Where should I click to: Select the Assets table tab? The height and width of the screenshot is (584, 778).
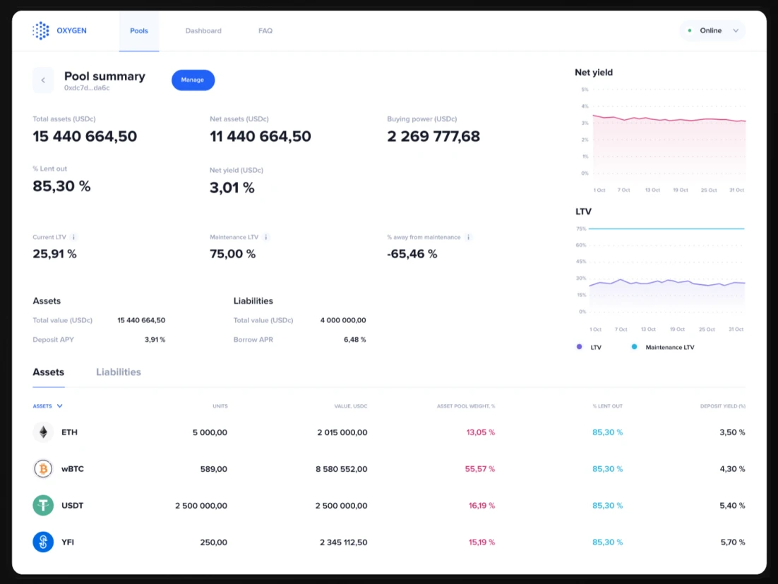point(49,372)
